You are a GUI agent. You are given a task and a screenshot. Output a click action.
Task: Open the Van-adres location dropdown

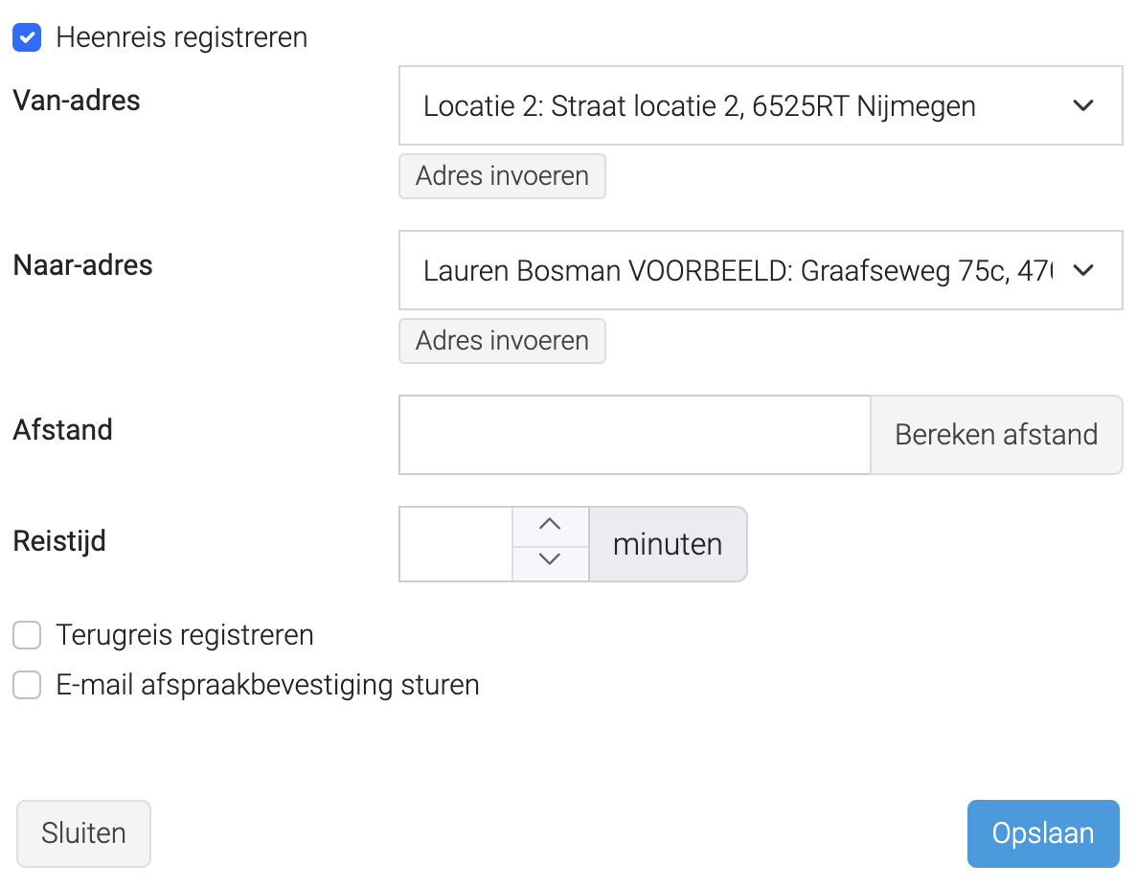click(761, 105)
